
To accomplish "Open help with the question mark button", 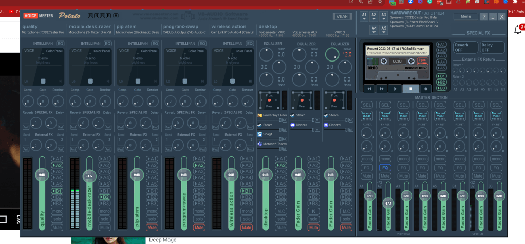I will point(484,17).
